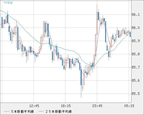Select the 86.1 price axis label
Viewport: 144px width, 115px height.
136,14
